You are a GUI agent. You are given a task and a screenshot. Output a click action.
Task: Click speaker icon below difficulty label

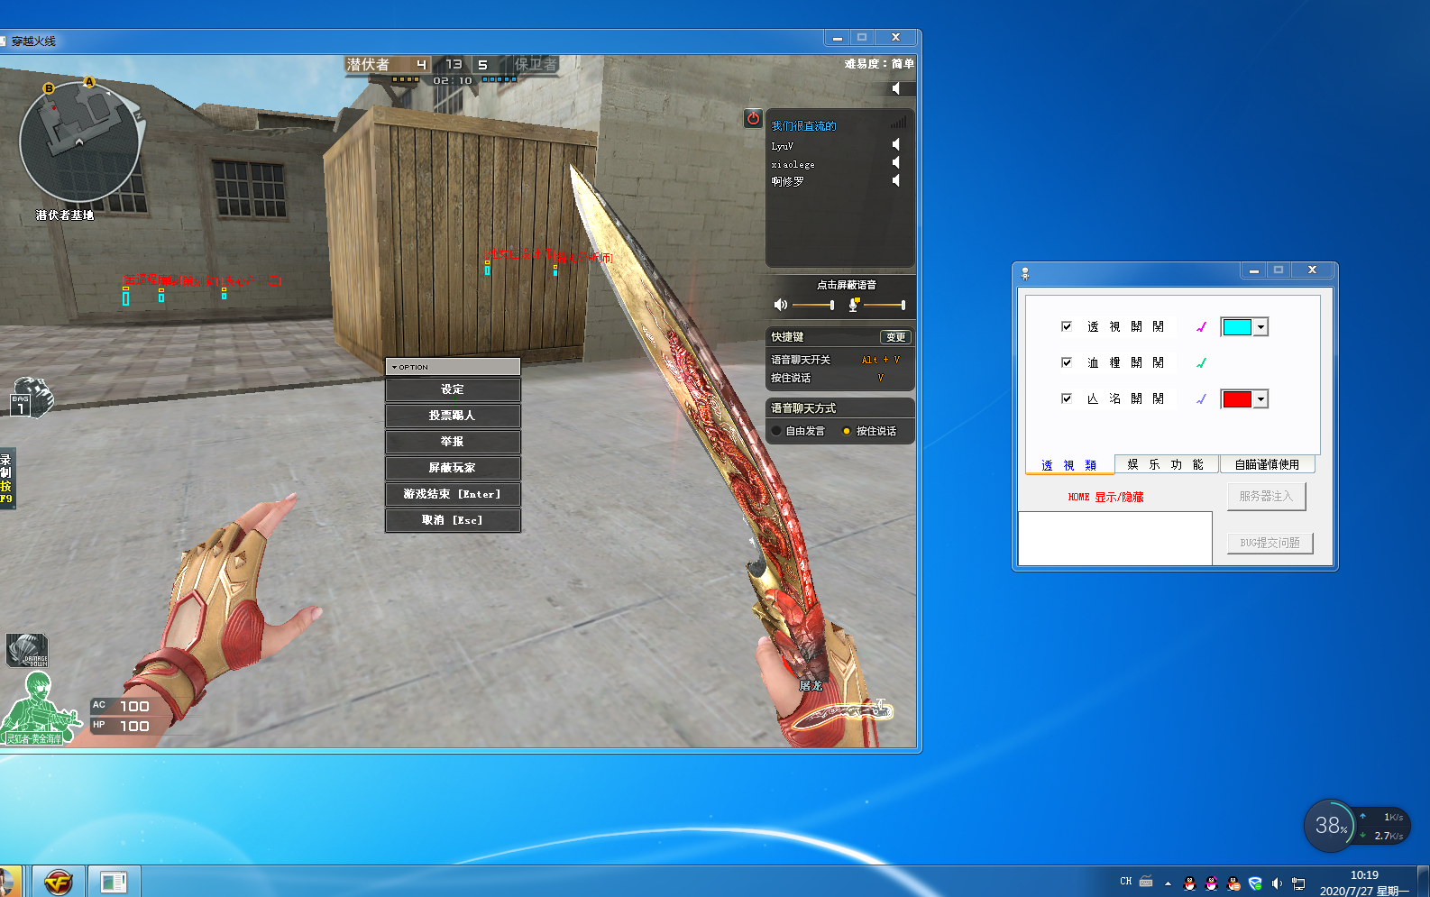pos(895,88)
